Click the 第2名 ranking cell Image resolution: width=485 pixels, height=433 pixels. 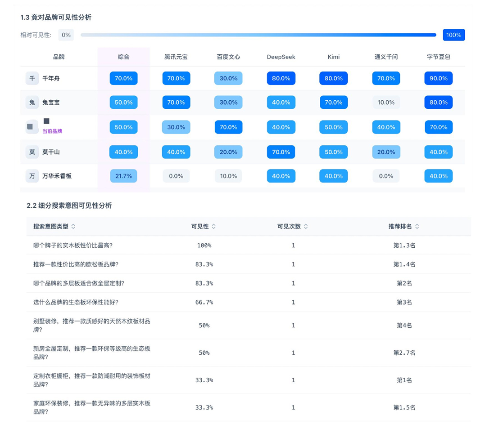coord(404,283)
